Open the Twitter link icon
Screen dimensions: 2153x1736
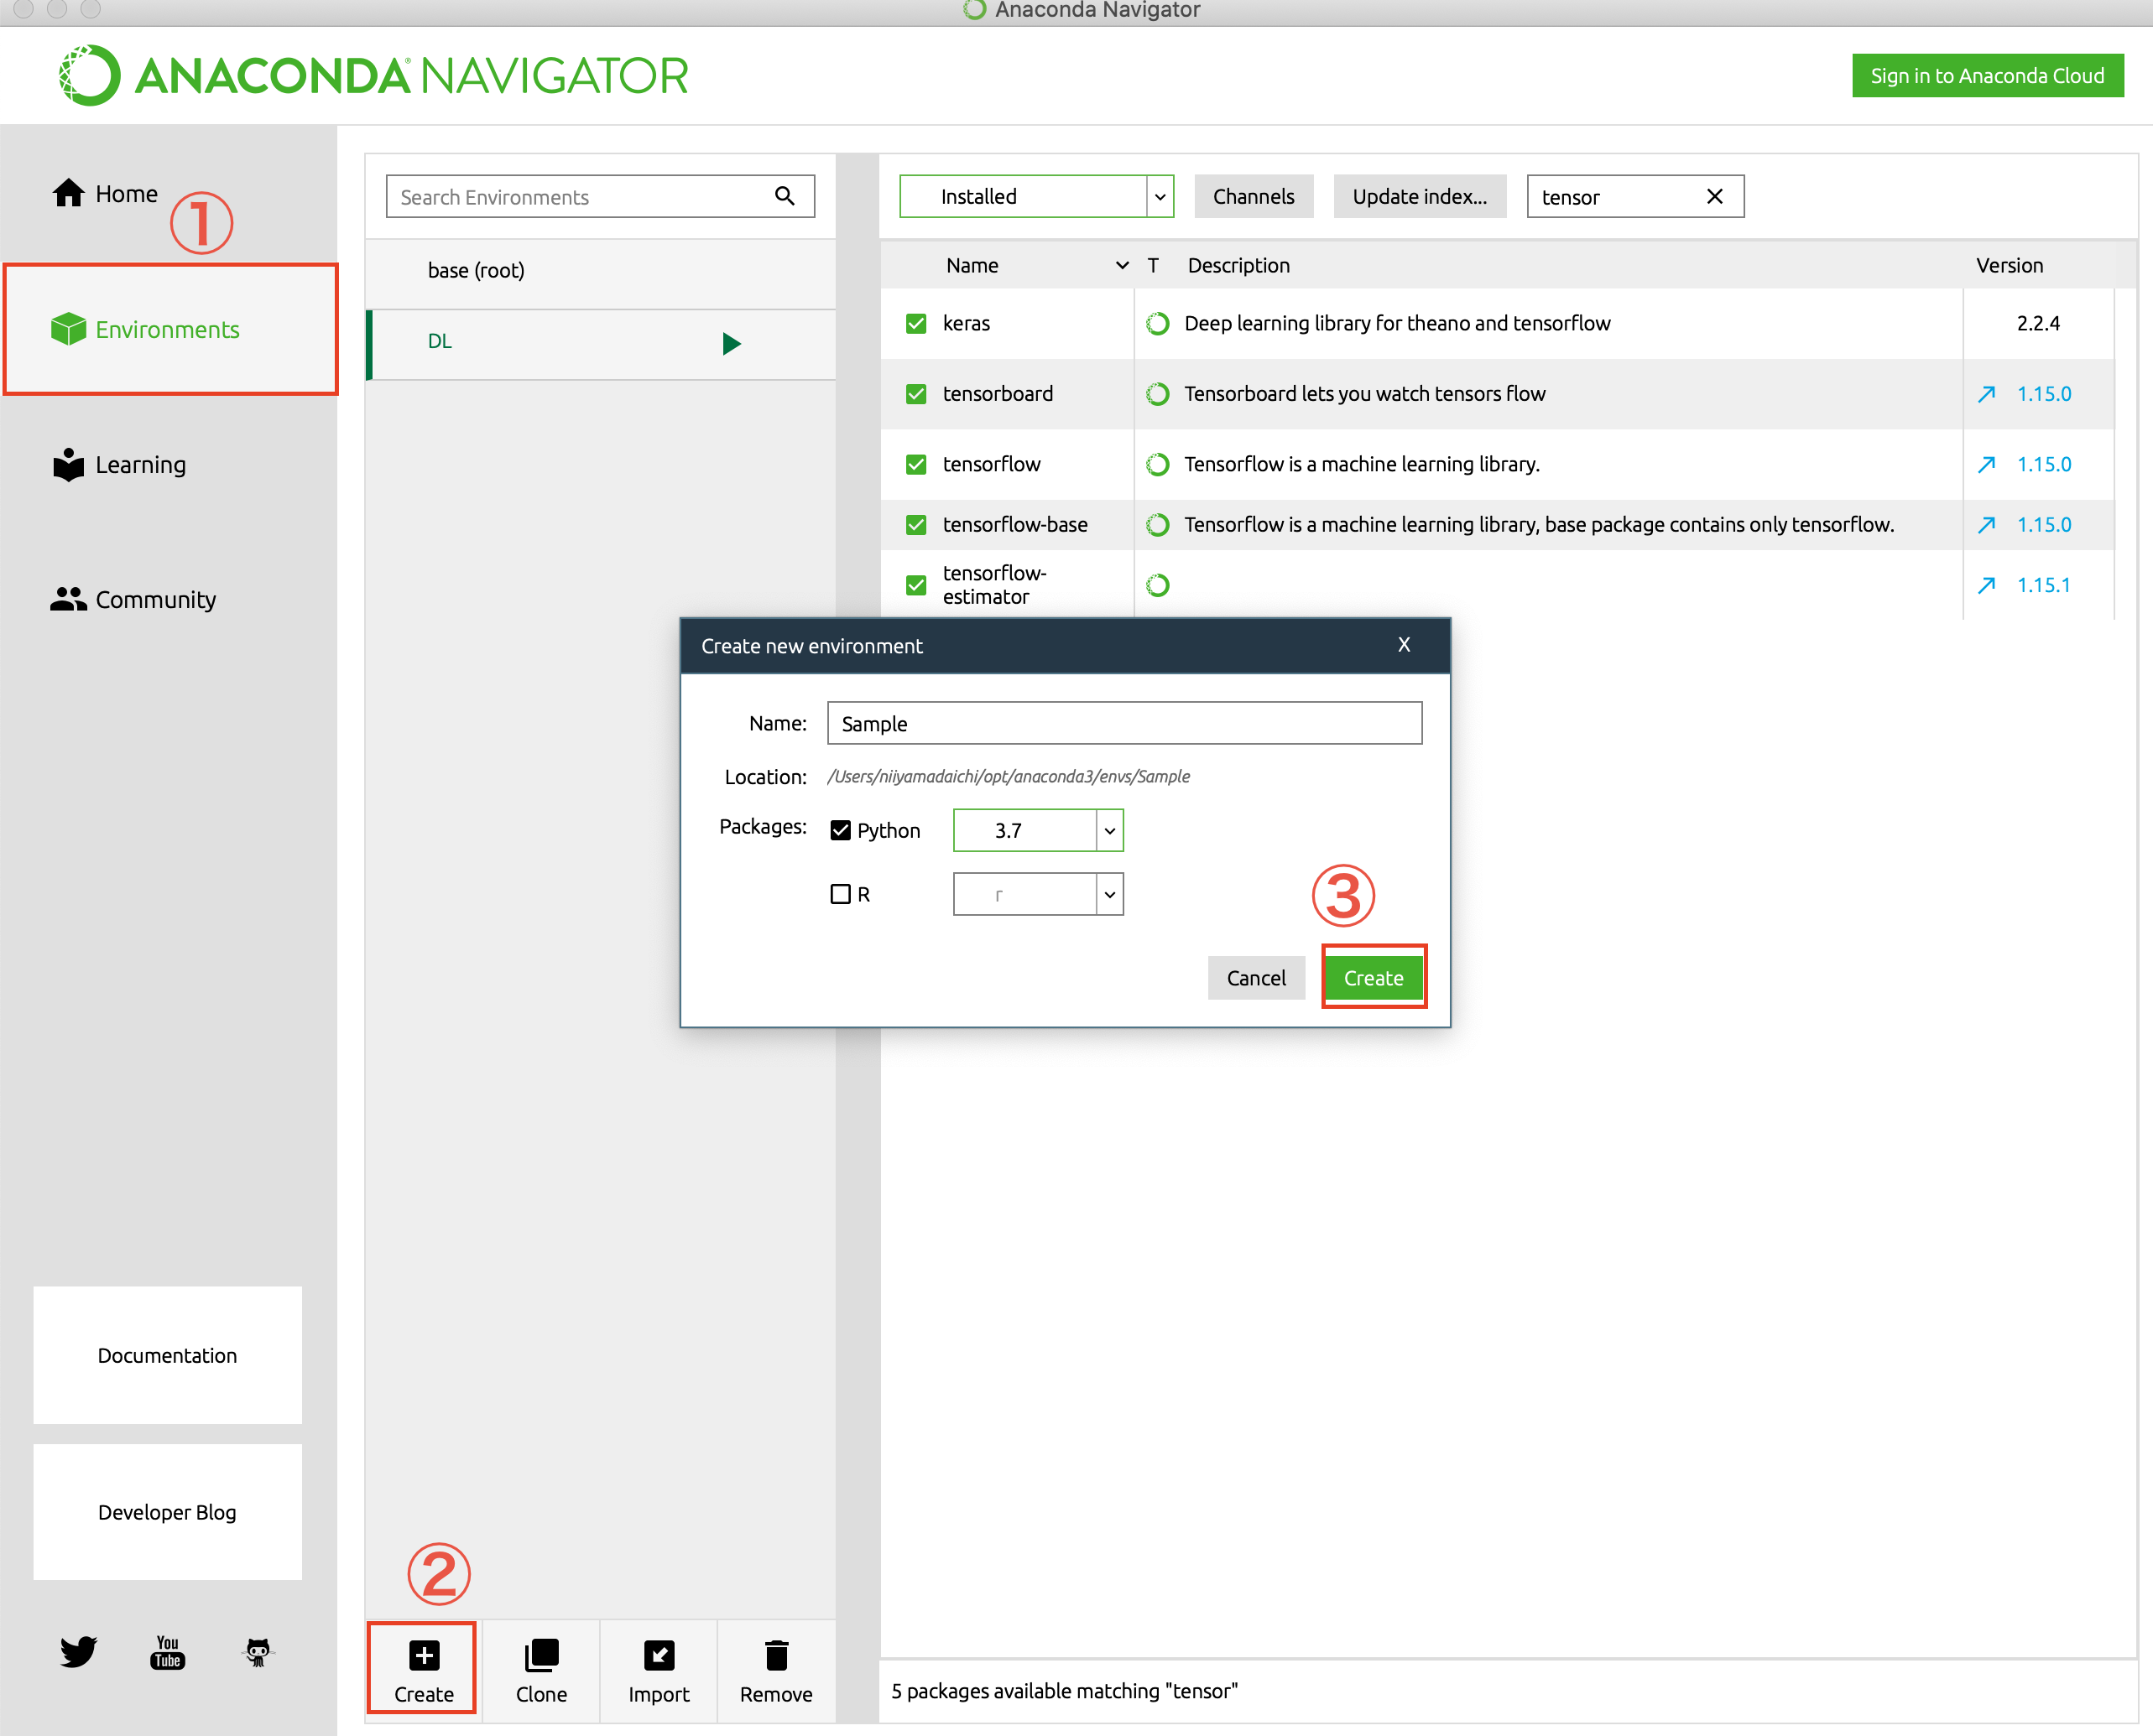pyautogui.click(x=78, y=1651)
